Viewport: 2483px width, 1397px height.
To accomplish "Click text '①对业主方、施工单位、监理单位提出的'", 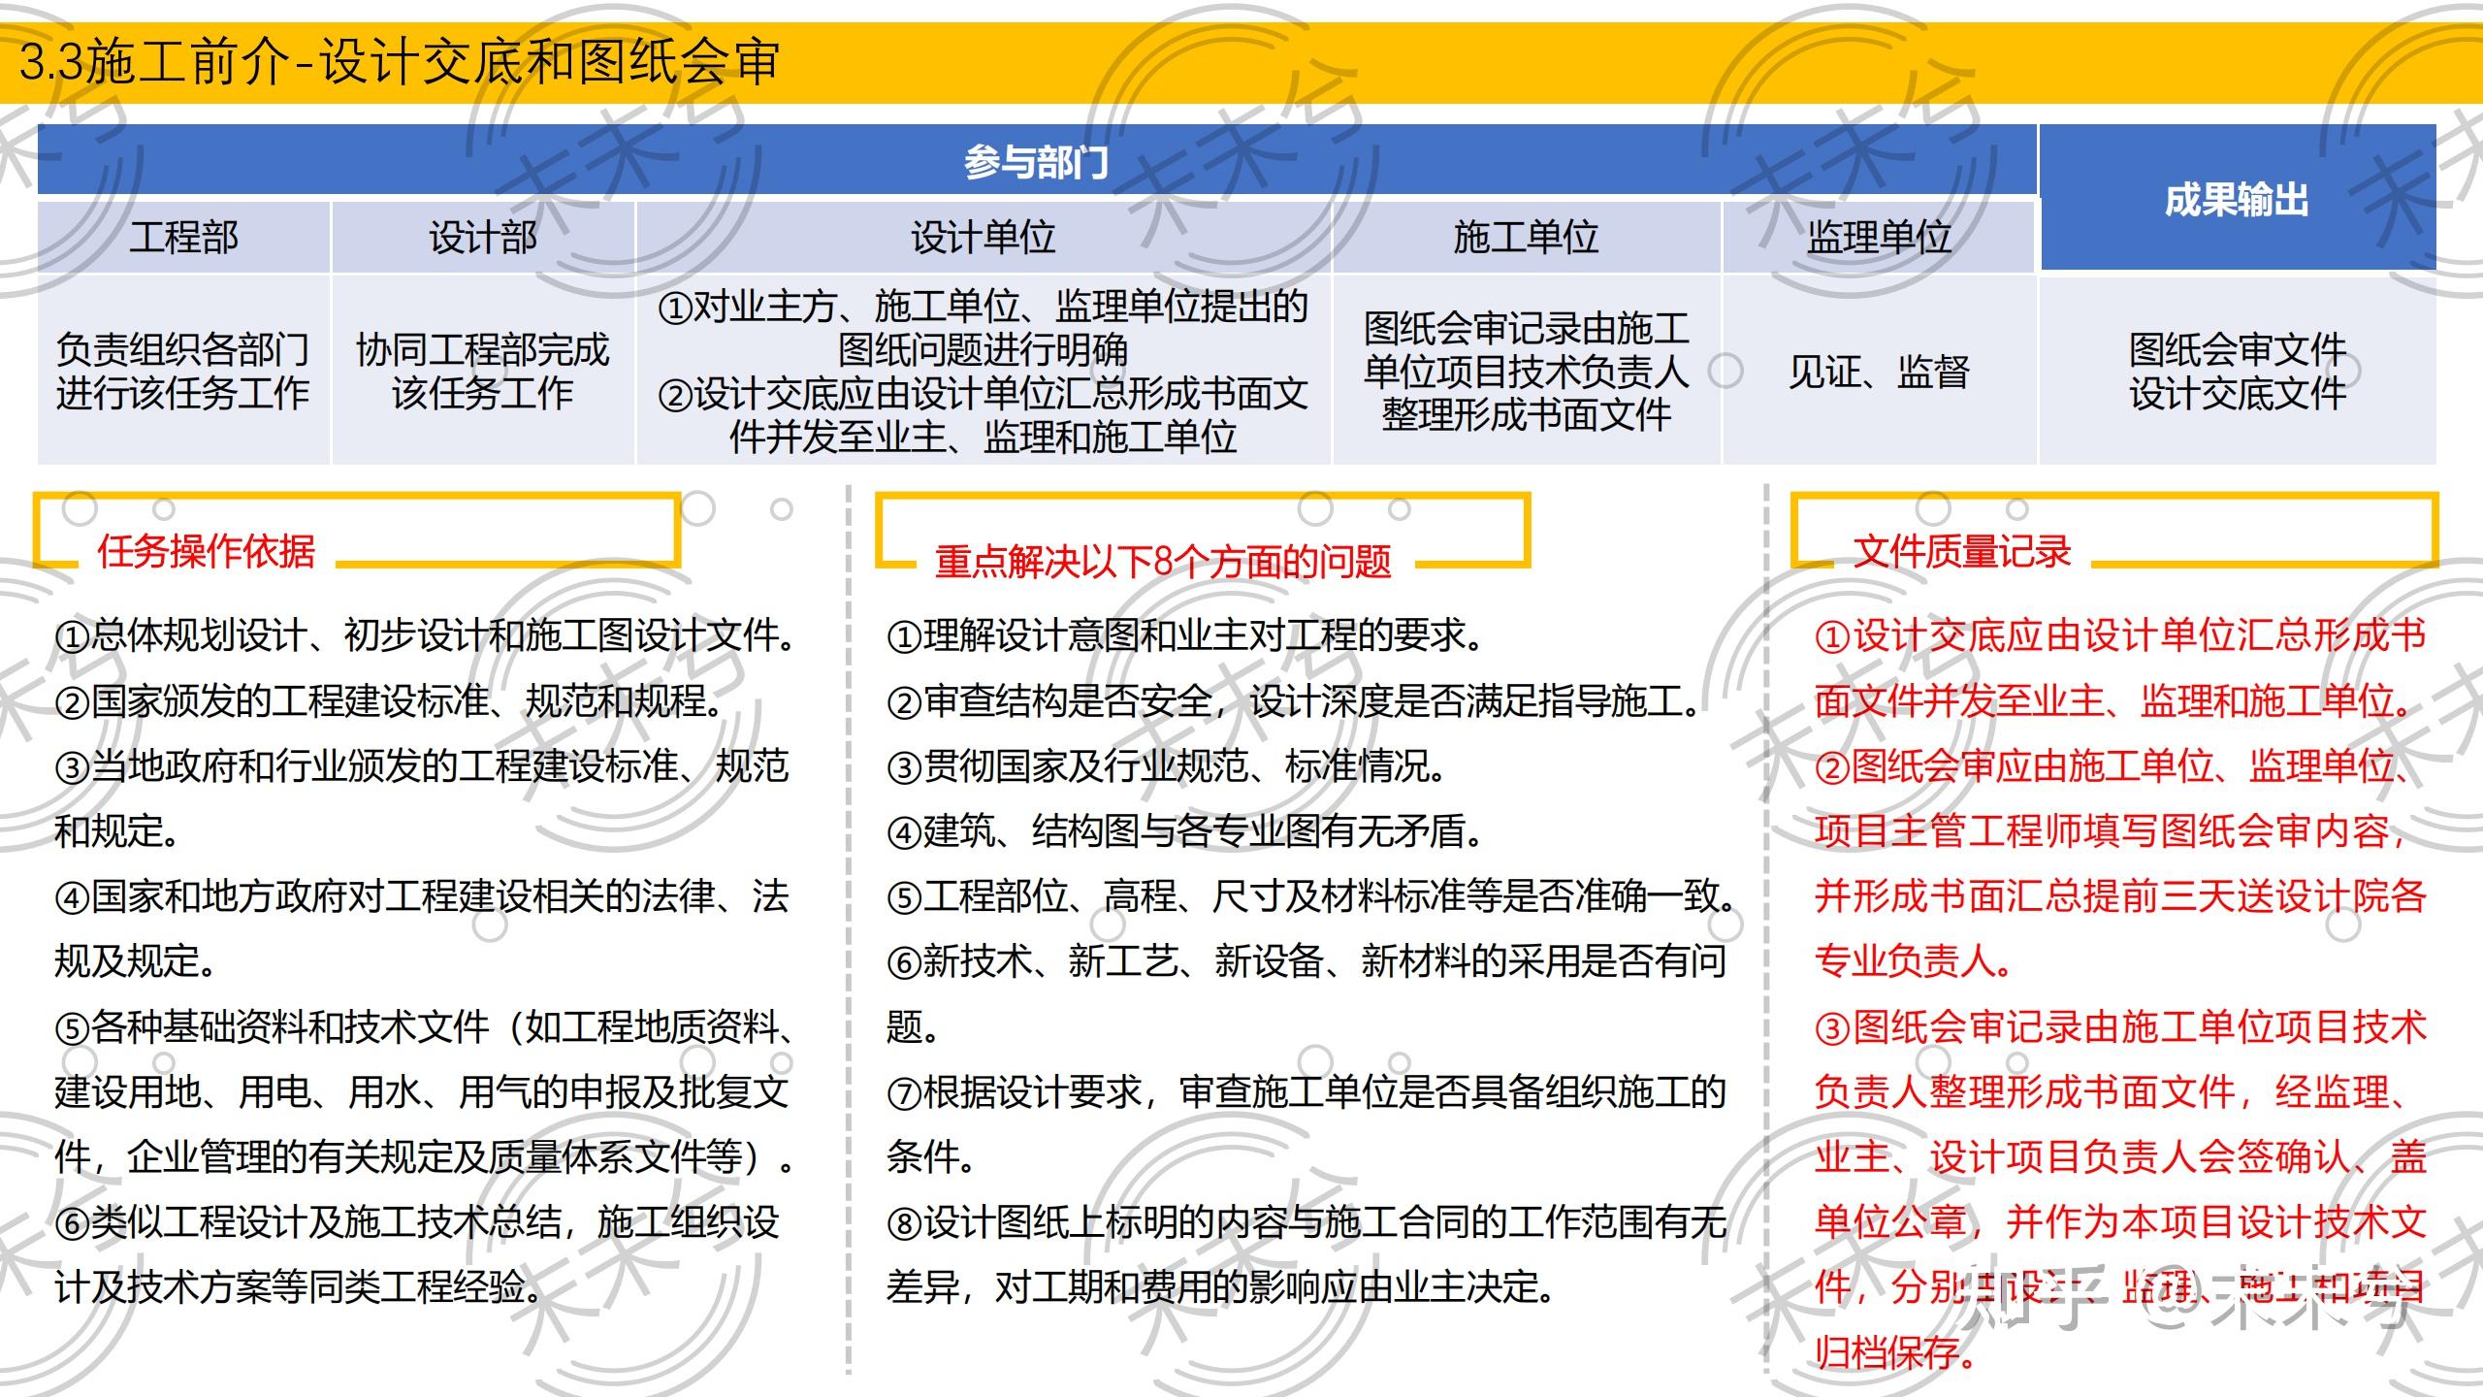I will [984, 307].
